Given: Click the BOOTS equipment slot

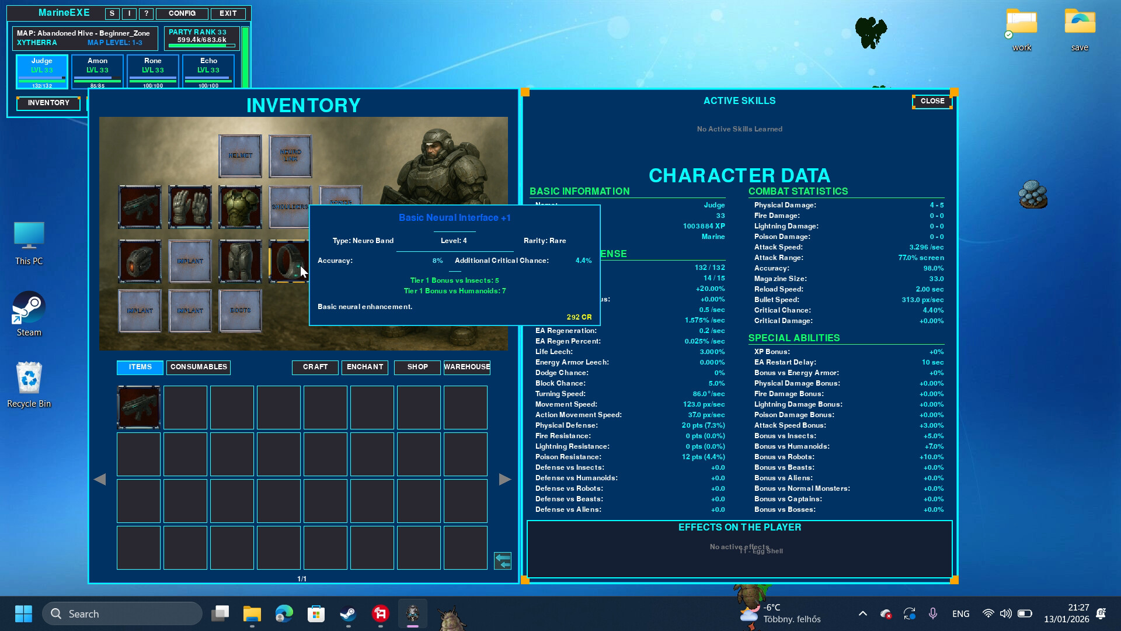Looking at the screenshot, I should [240, 310].
